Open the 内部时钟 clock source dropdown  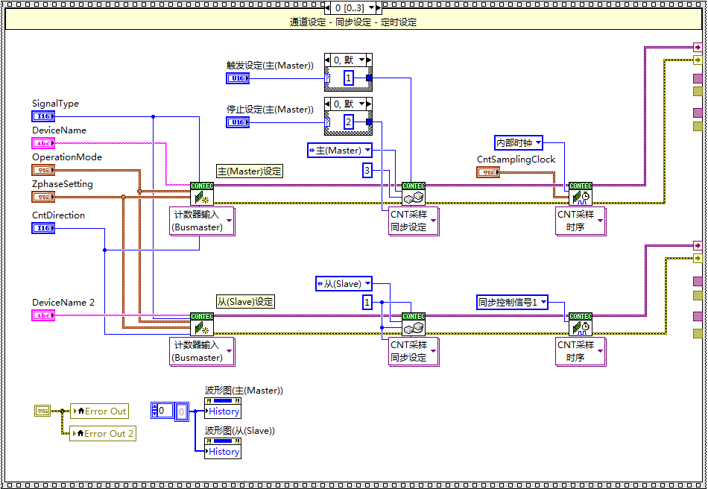(x=537, y=142)
